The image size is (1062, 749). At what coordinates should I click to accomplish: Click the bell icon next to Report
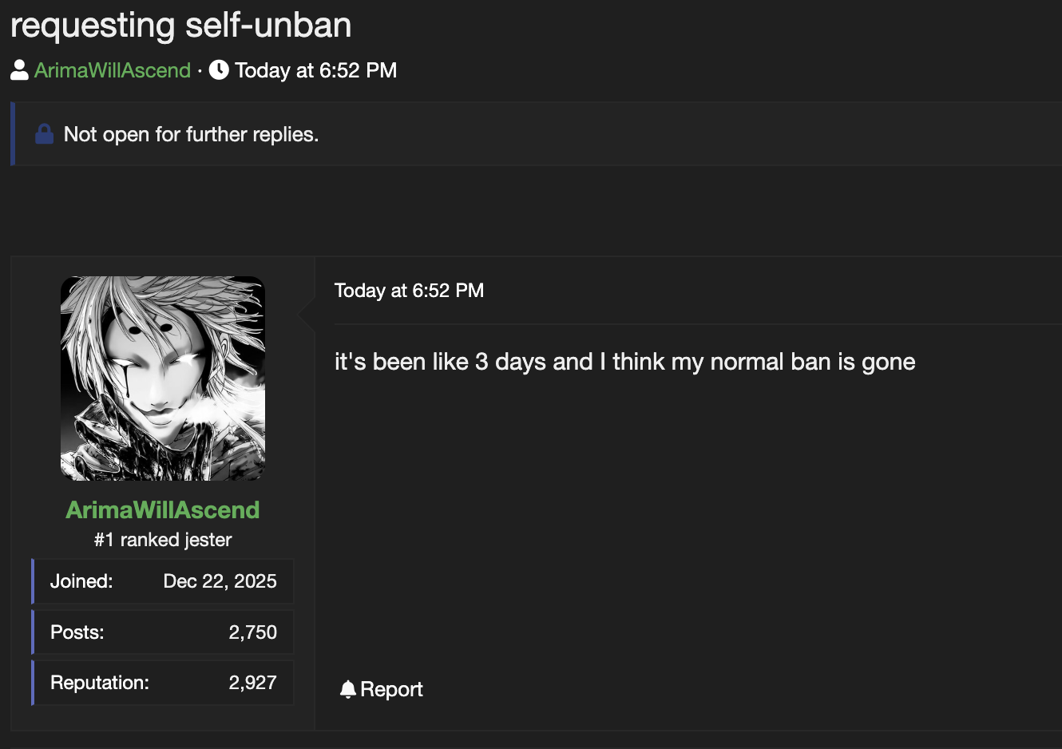point(347,689)
